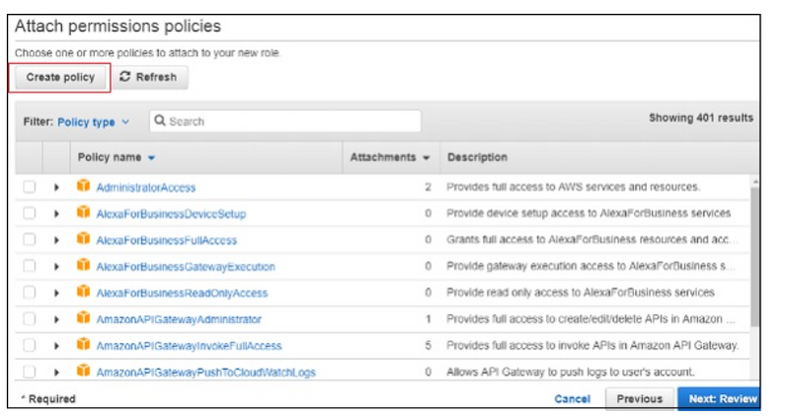Open the AlexaForBusinessFullAccess policy link
790x420 pixels.
tap(167, 240)
